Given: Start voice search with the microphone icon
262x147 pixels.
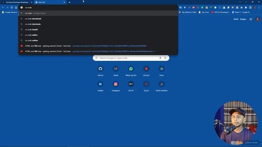Looking at the screenshot, I should click(160, 58).
